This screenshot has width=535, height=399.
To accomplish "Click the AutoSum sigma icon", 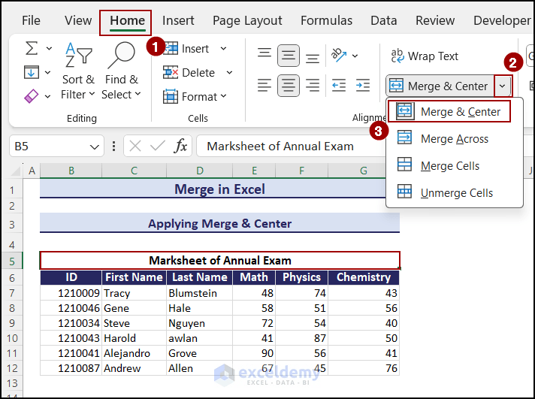I will (32, 48).
